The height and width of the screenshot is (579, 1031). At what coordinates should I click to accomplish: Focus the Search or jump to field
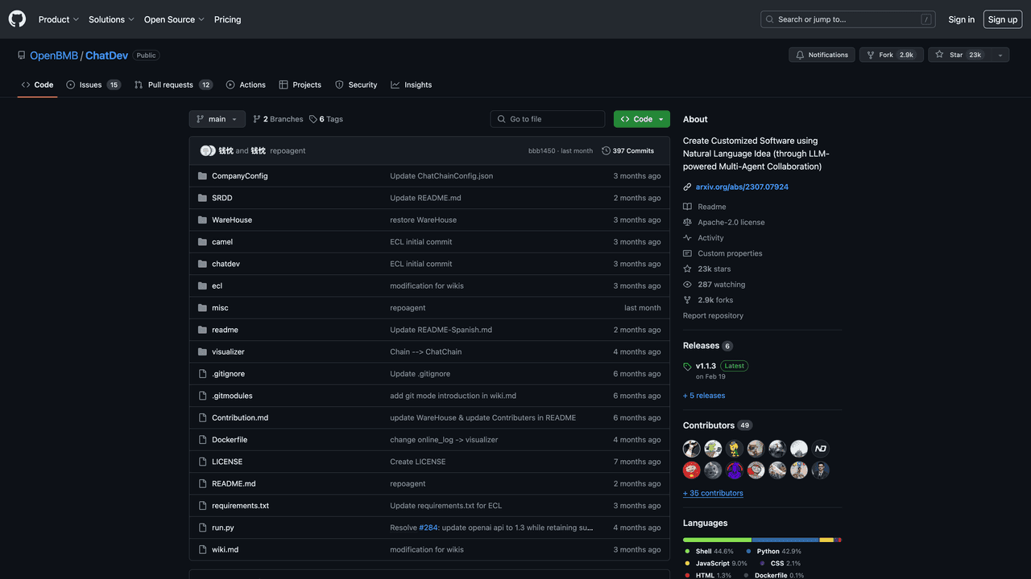click(847, 19)
